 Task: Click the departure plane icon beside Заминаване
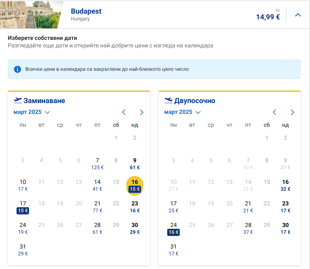pyautogui.click(x=18, y=100)
